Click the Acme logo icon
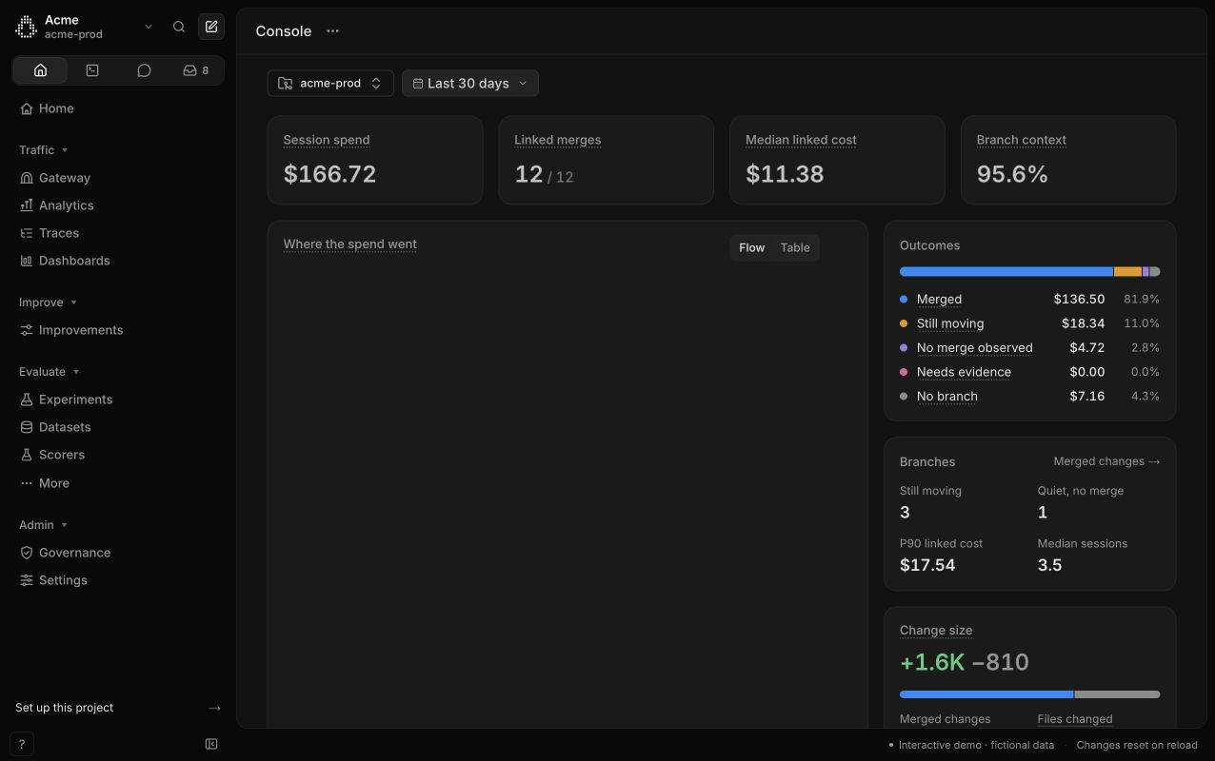 click(x=26, y=27)
